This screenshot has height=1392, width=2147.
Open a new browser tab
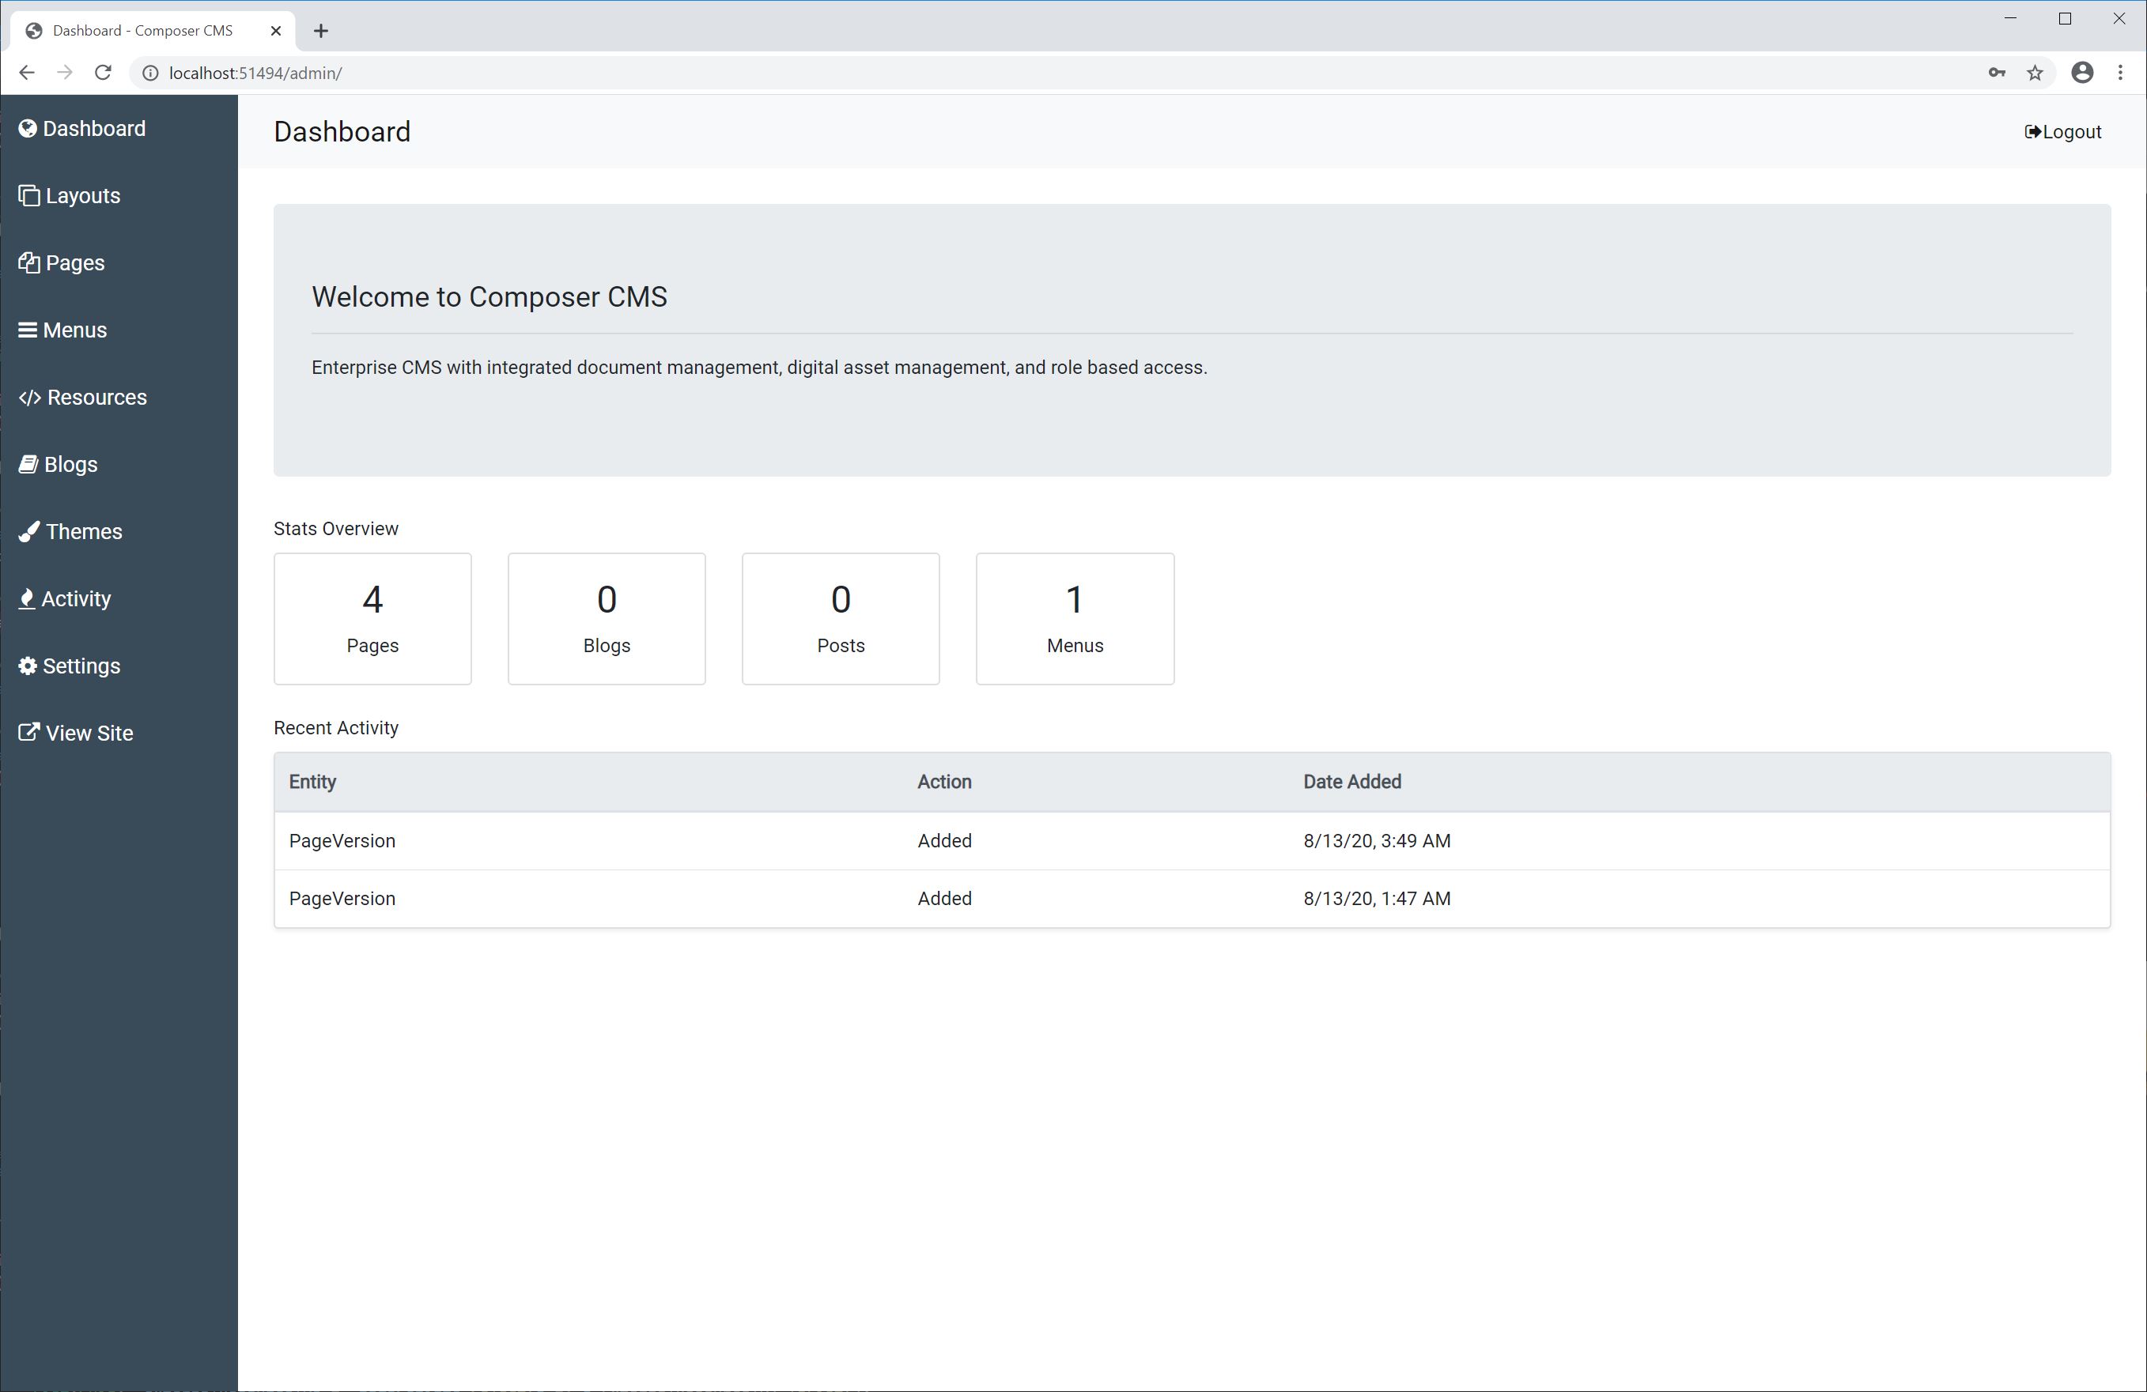coord(320,31)
